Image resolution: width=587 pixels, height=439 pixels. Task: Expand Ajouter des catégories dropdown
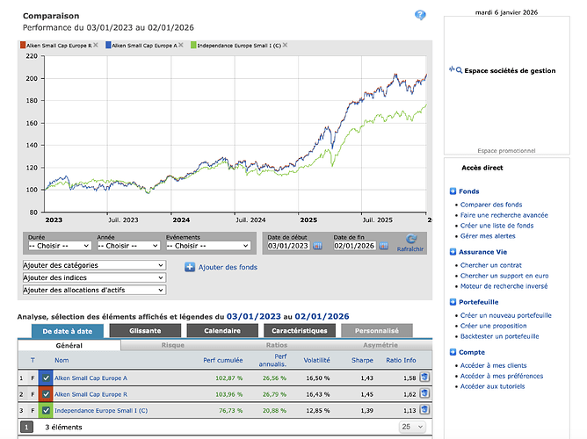click(94, 265)
